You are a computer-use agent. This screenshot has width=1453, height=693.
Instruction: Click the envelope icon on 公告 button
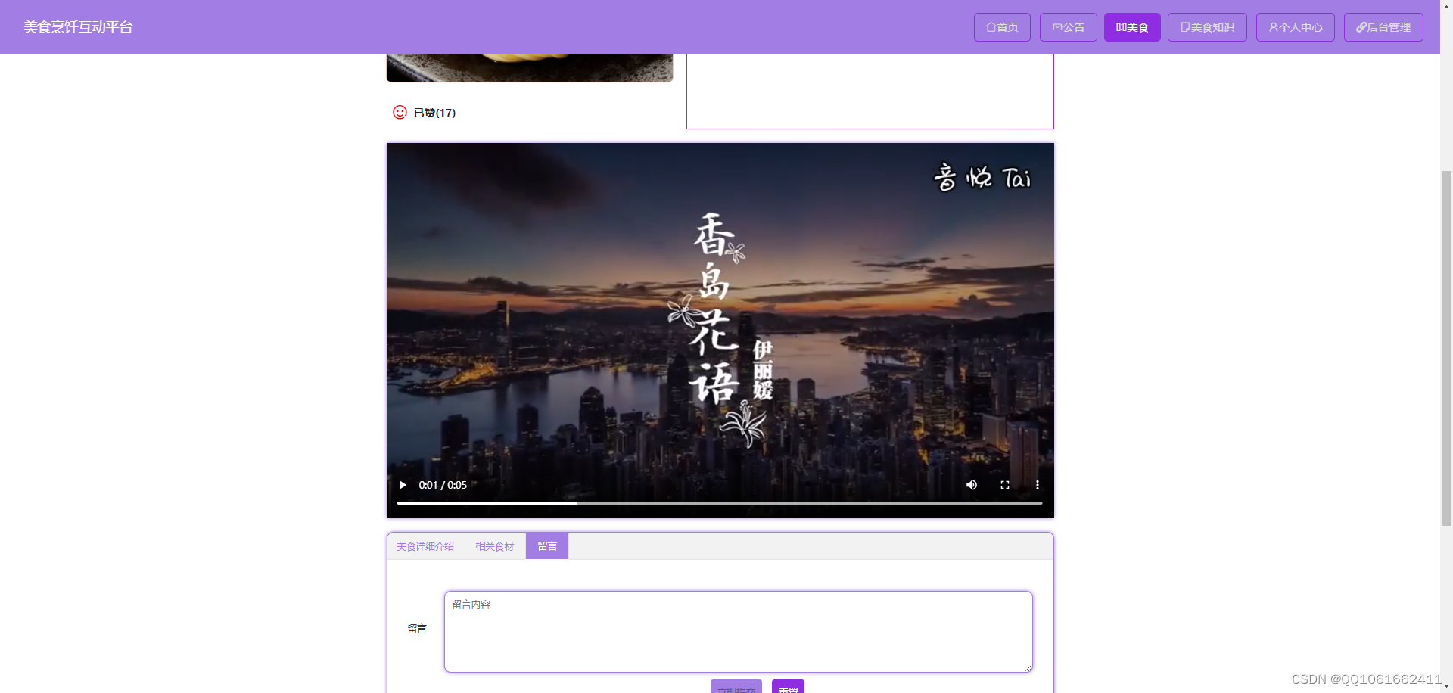(x=1057, y=27)
